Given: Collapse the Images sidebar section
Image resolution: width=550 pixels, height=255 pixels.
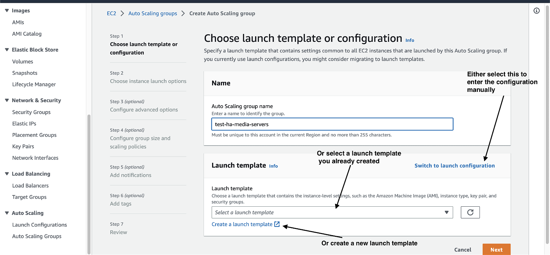Looking at the screenshot, I should 7,11.
